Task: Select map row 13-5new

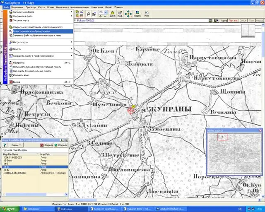Action: click(35, 160)
